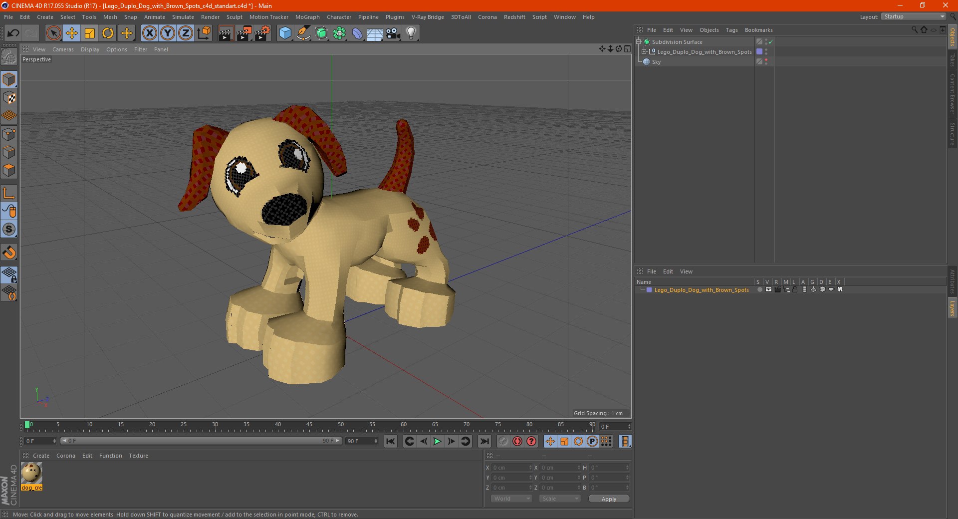The width and height of the screenshot is (958, 519).
Task: Toggle layer View visibility icon
Action: 768,289
